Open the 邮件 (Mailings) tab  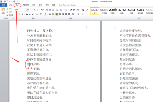(x=40, y=5)
